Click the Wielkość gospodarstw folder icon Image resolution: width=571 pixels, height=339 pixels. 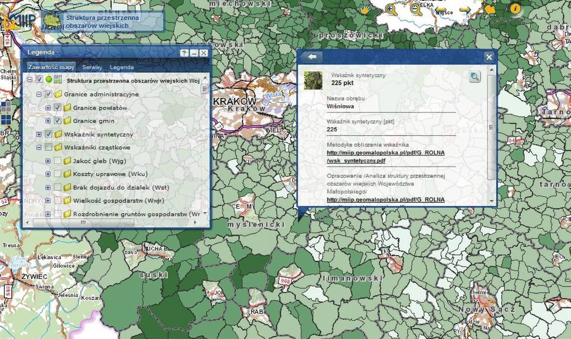(67, 200)
